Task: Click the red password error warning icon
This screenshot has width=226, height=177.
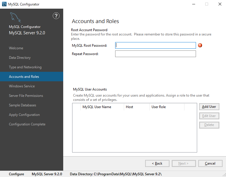Action: pos(200,45)
